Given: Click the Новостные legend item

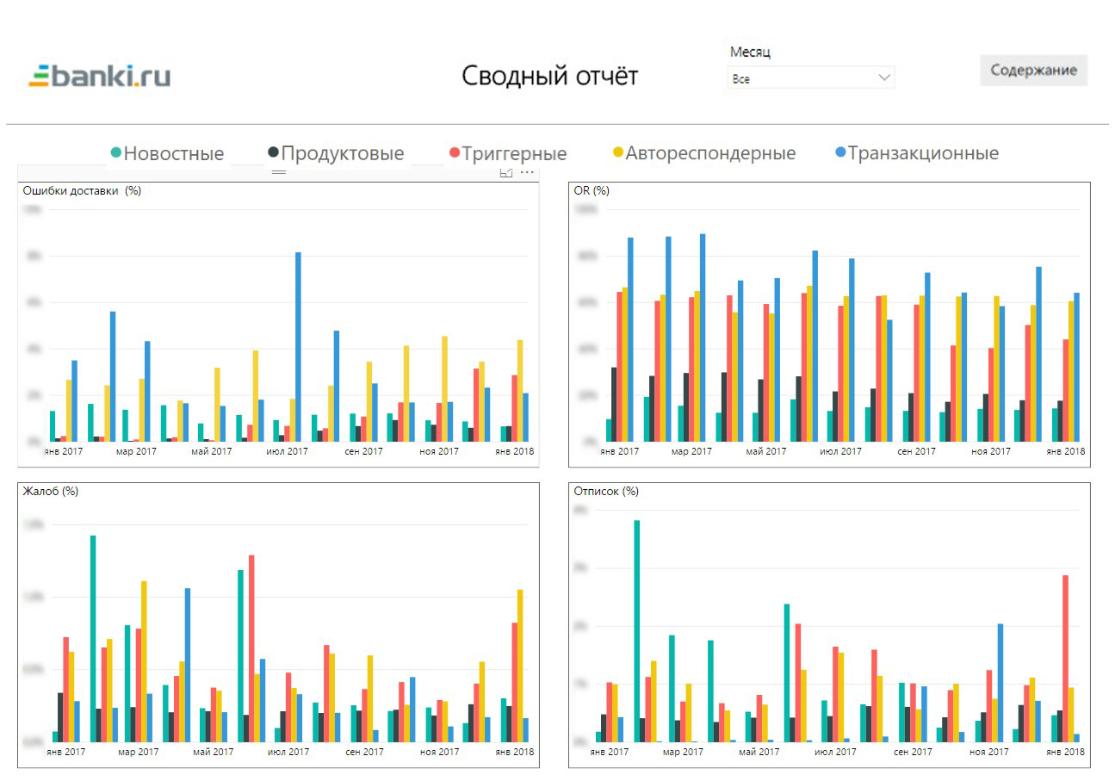Looking at the screenshot, I should (x=167, y=153).
